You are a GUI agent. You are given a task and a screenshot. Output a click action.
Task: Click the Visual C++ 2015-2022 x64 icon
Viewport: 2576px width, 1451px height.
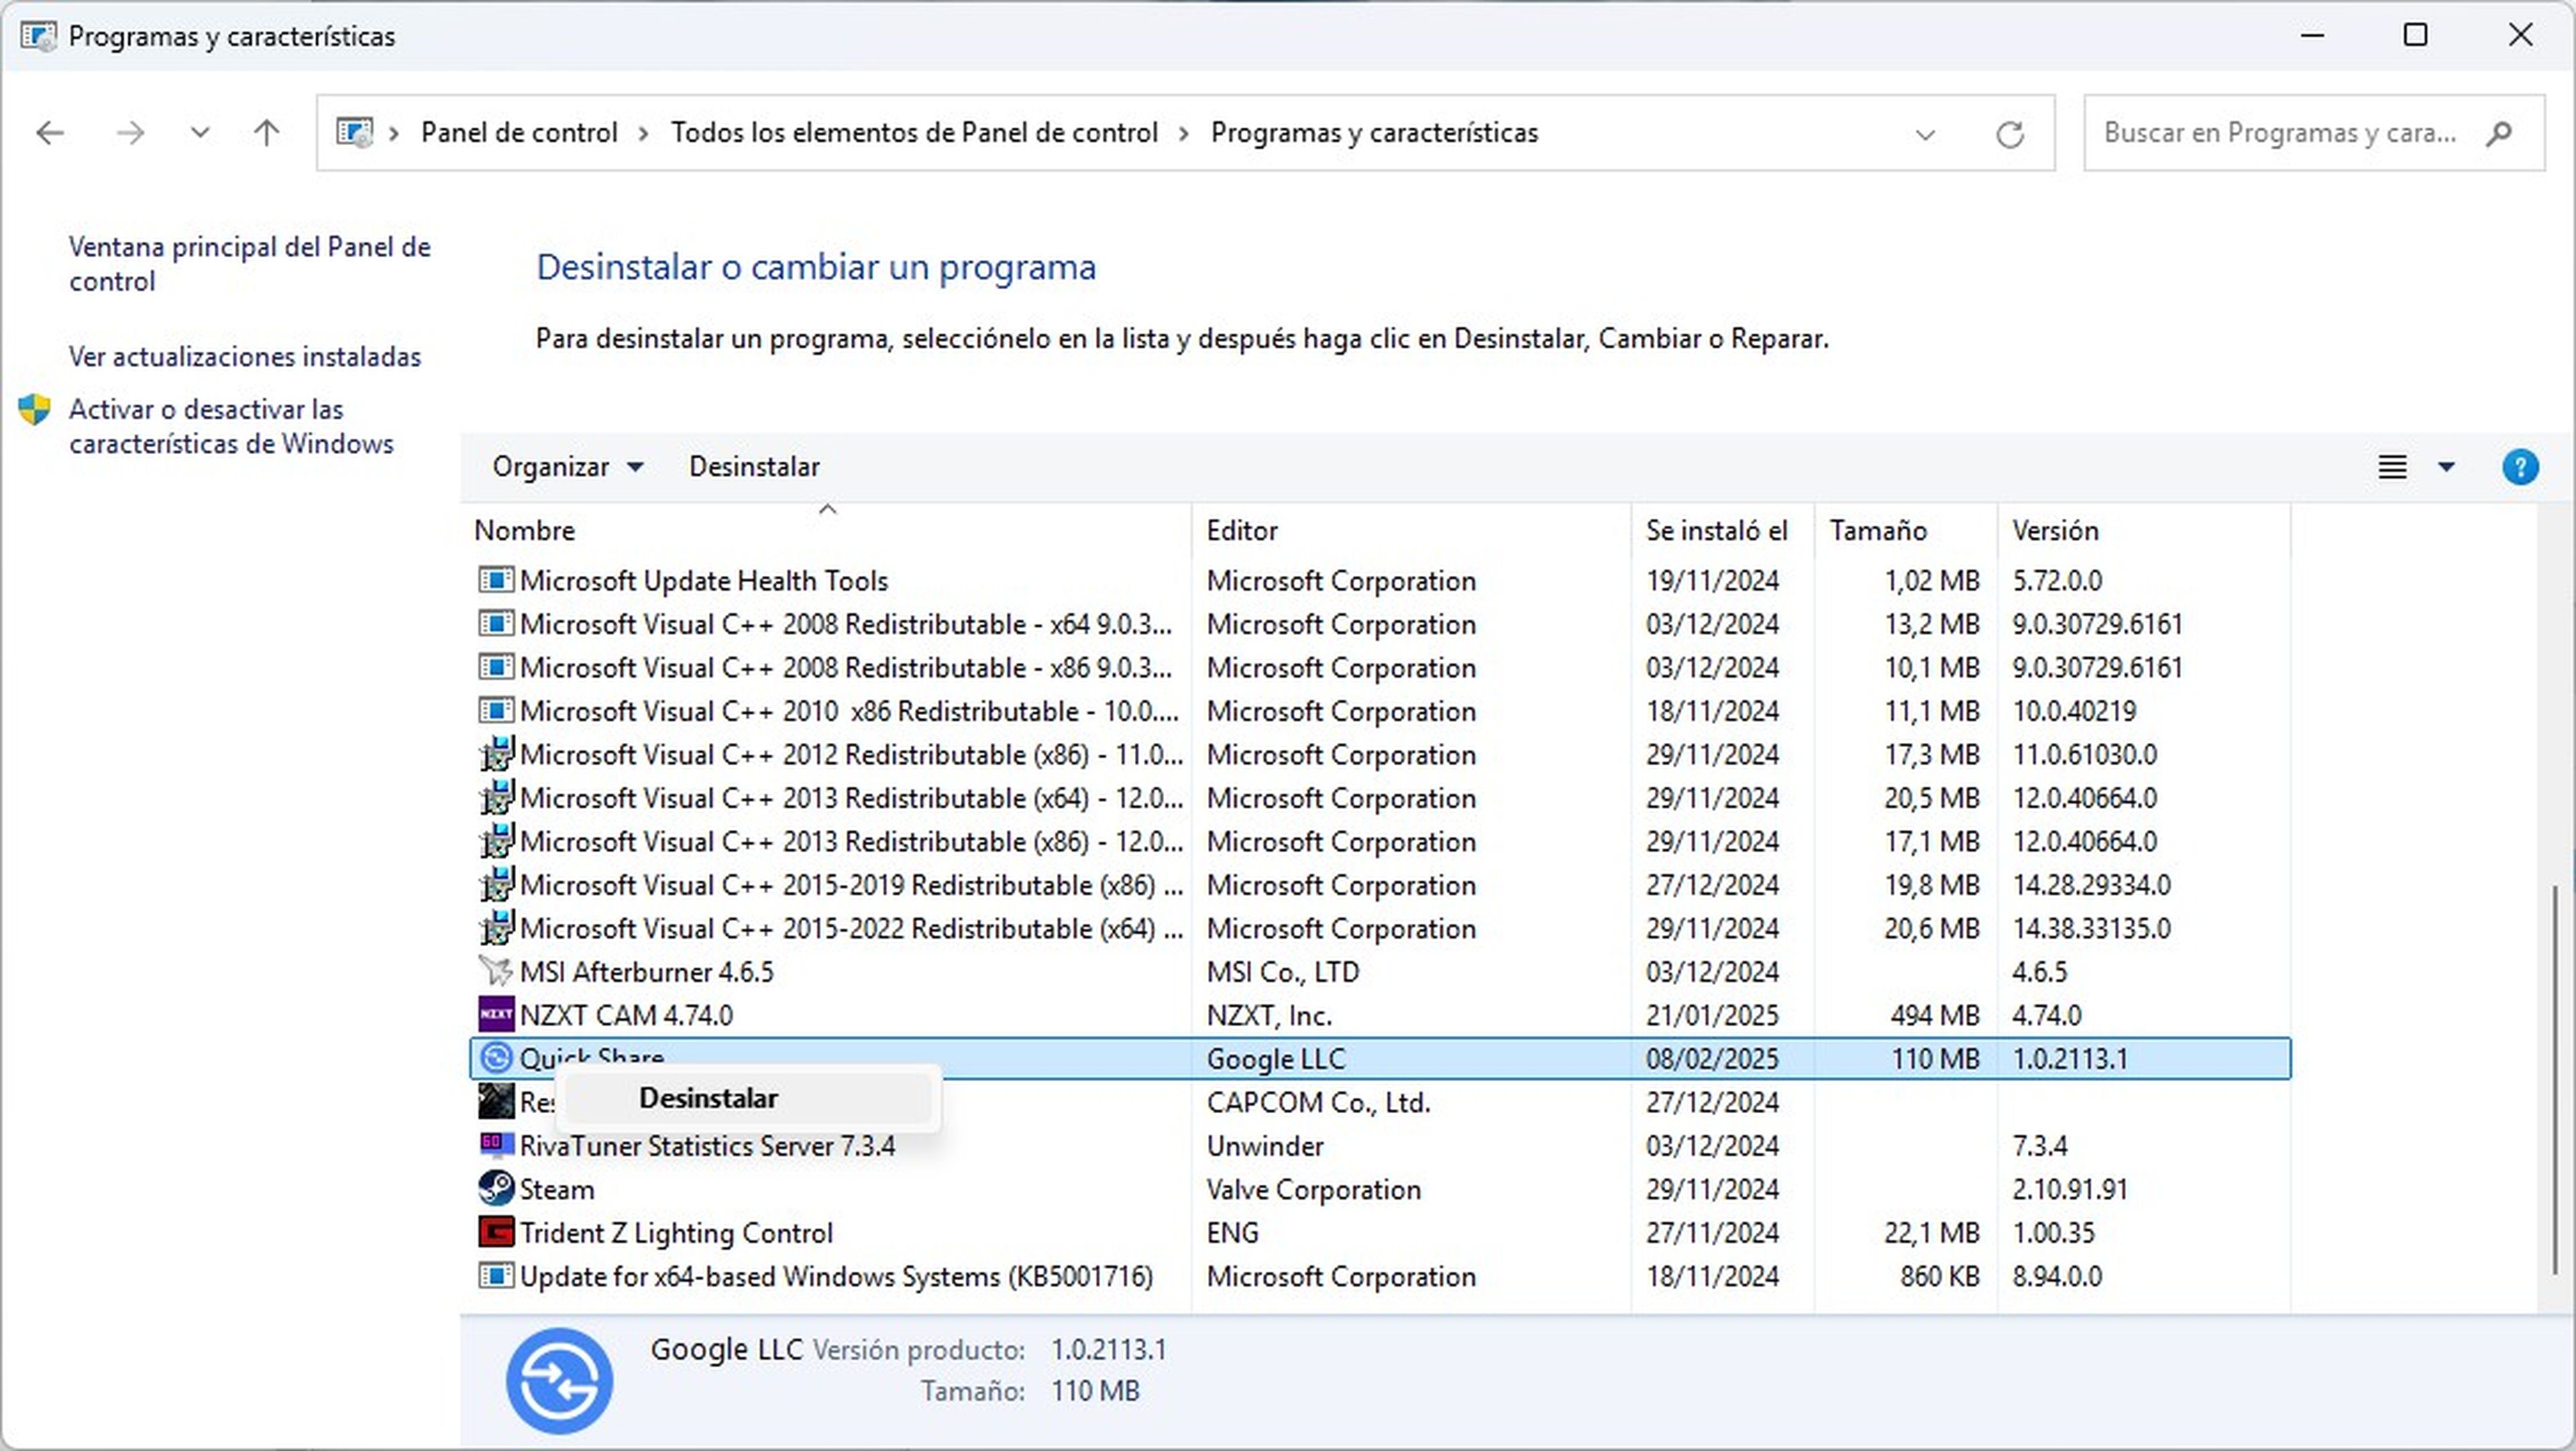[x=496, y=927]
